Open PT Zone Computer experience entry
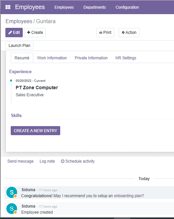Viewport: 174px width, 219px height. pyautogui.click(x=37, y=88)
